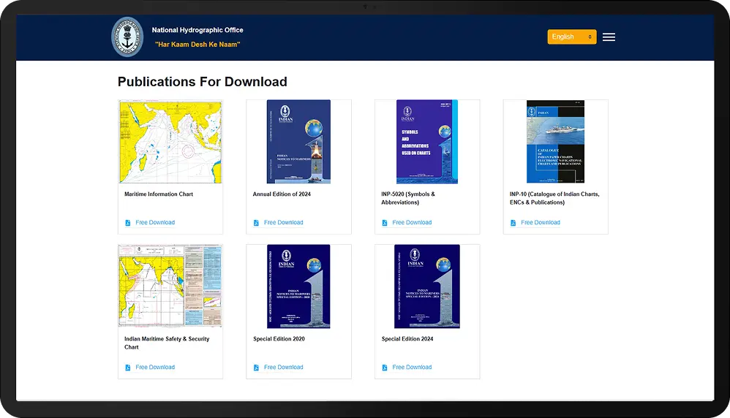This screenshot has width=730, height=418.
Task: Click the National Hydrographic Office header title
Action: 197,30
